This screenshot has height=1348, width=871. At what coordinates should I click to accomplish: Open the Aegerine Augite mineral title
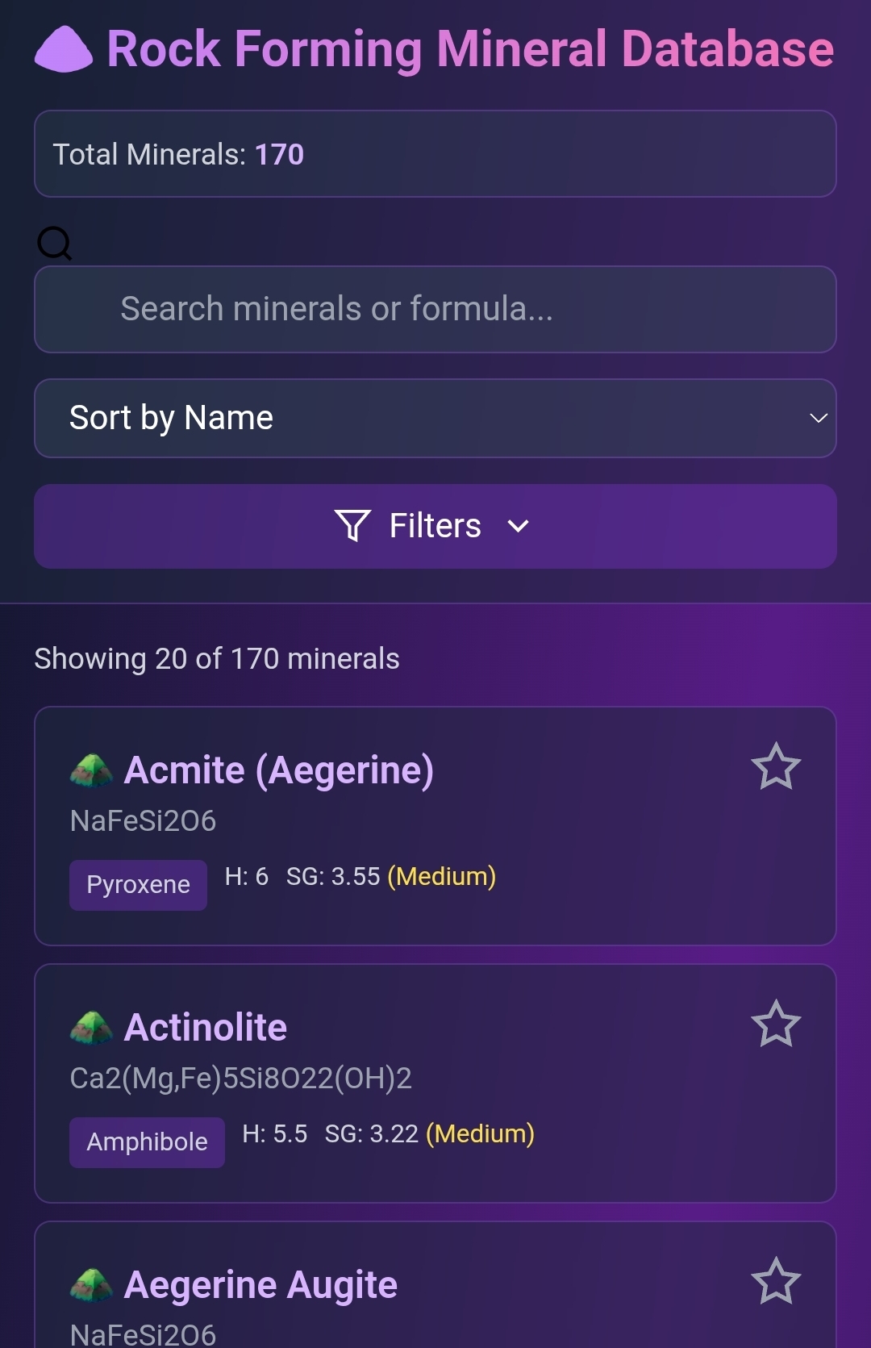click(x=260, y=1285)
